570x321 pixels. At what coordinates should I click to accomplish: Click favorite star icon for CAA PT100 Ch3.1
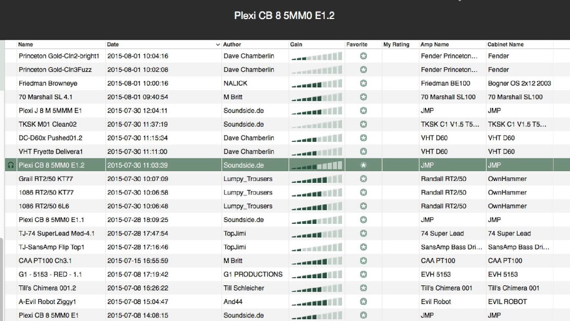(x=363, y=261)
